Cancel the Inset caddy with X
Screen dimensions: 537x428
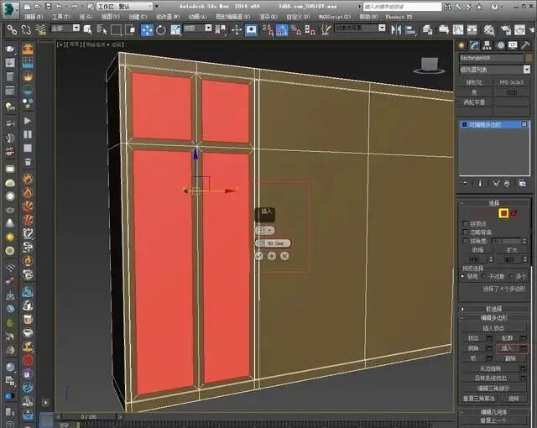284,256
